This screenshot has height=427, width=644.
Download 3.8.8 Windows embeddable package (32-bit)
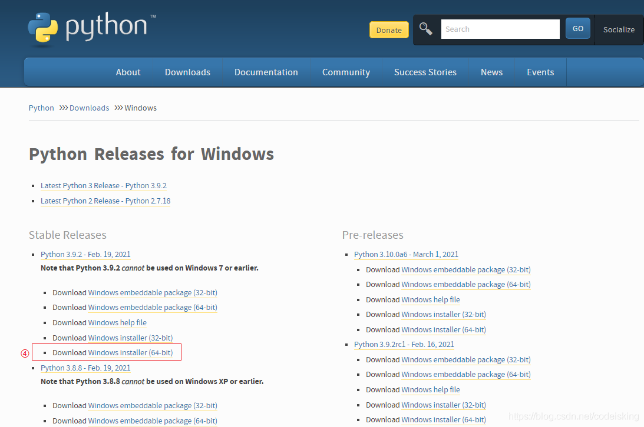click(x=153, y=405)
